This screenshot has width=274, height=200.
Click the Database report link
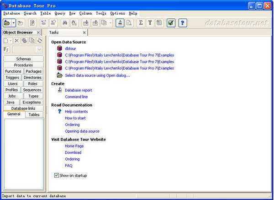pyautogui.click(x=78, y=90)
